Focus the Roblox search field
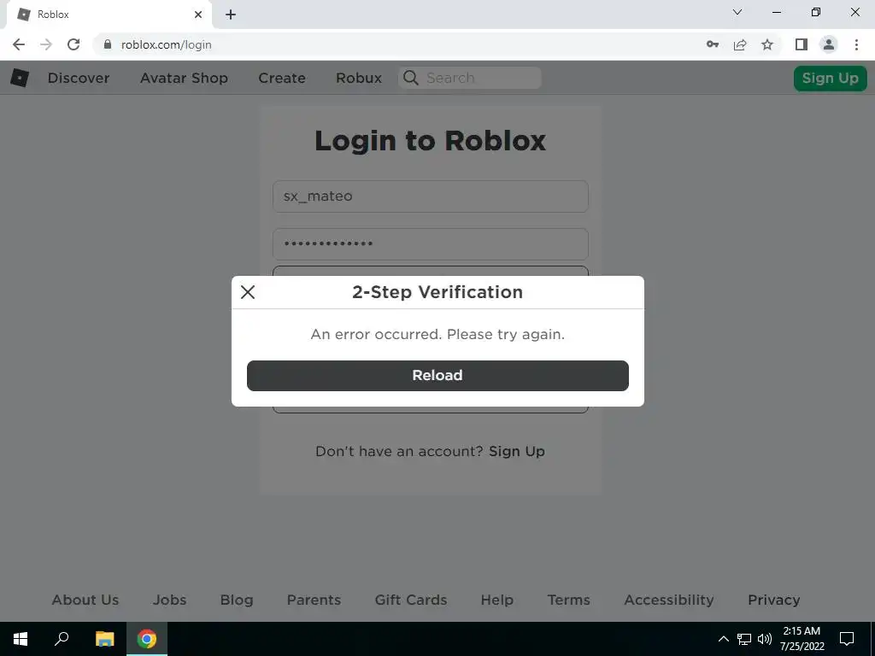Viewport: 875px width, 656px height. click(470, 78)
